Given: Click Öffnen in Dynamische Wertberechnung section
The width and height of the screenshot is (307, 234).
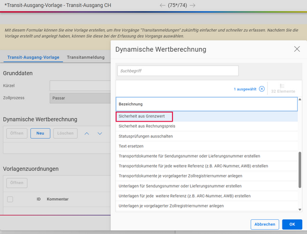Looking at the screenshot, I should 17,133.
